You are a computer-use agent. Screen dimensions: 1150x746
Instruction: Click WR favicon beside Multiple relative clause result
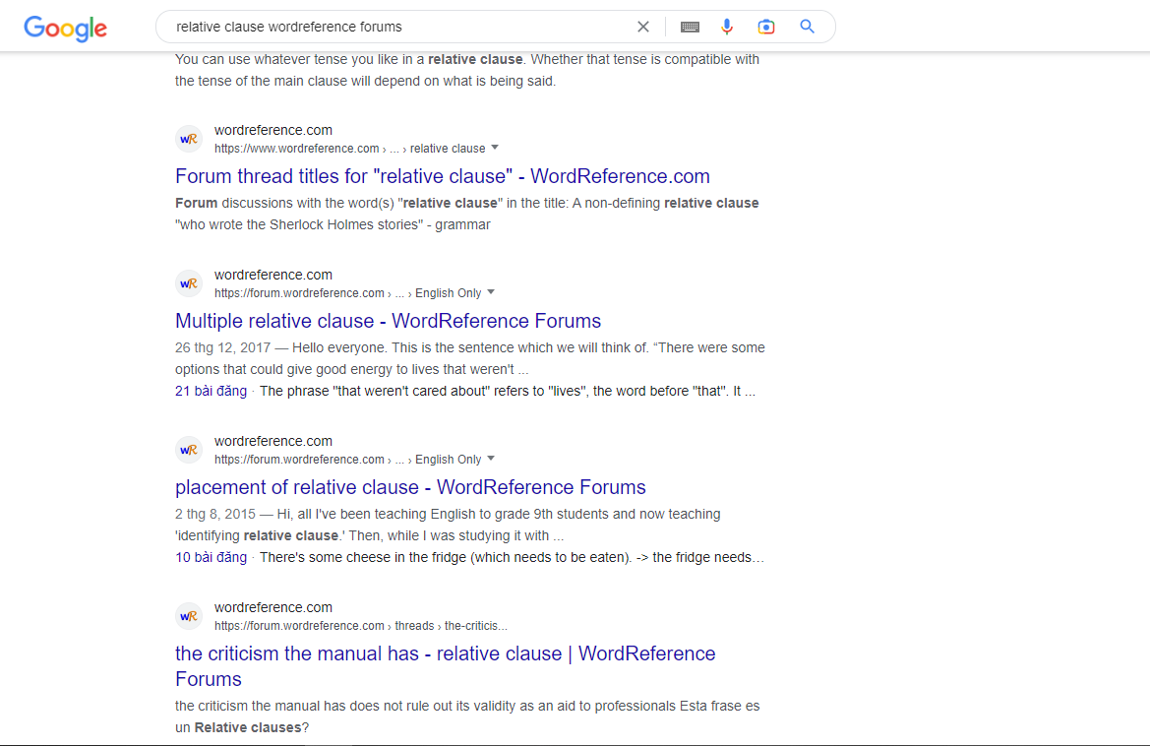[189, 283]
